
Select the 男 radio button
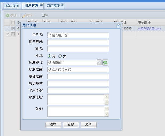(49, 56)
